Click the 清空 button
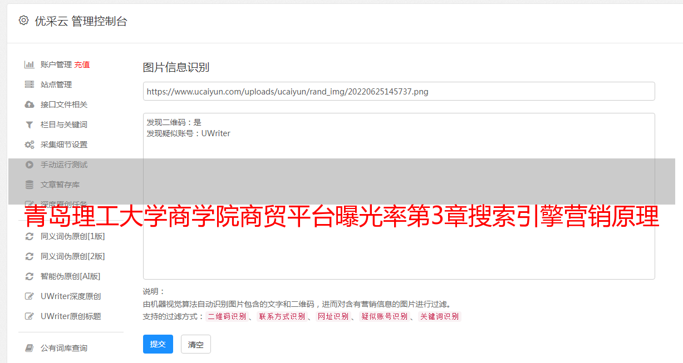 pos(196,345)
